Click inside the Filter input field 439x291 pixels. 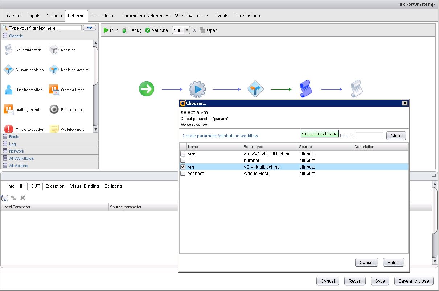[369, 135]
